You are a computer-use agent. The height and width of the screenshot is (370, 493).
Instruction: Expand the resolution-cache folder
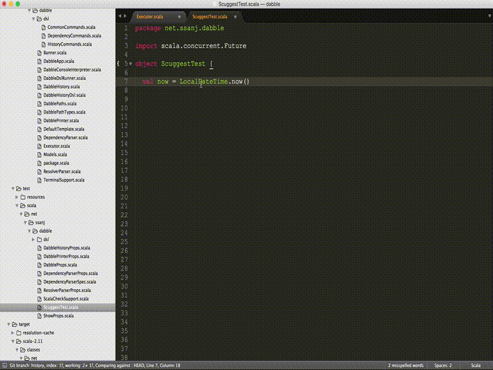coord(13,333)
